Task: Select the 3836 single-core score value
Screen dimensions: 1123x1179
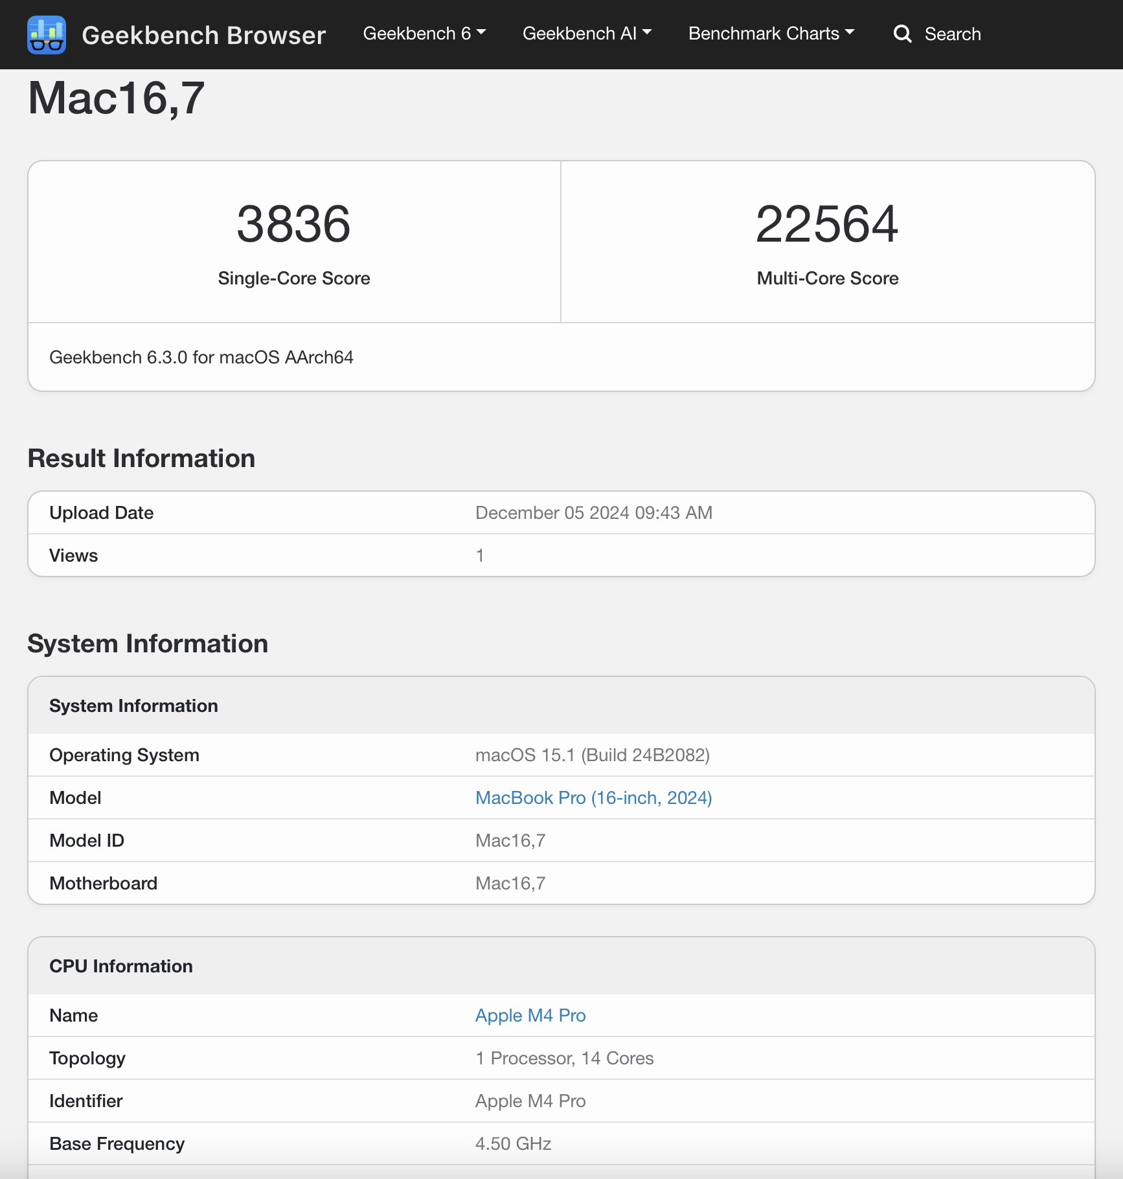Action: (x=293, y=224)
